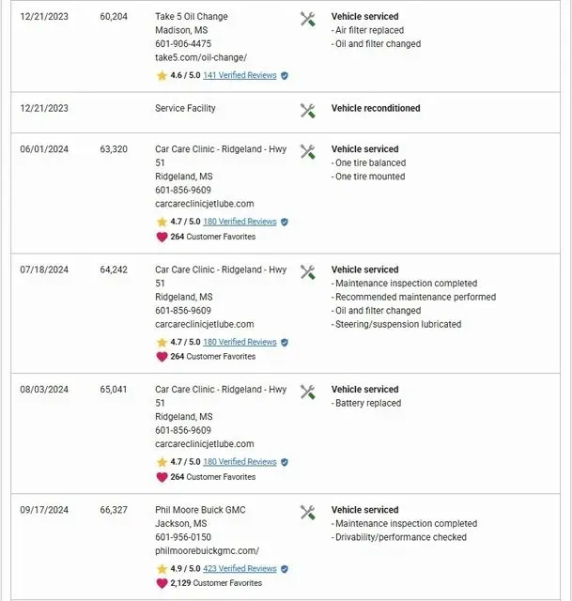
Task: Click Take 5 Oil Change shop name
Action: coord(192,17)
